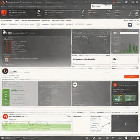The height and width of the screenshot is (140, 140).
Task: Click the red circular badge icon
Action: coord(5,116)
